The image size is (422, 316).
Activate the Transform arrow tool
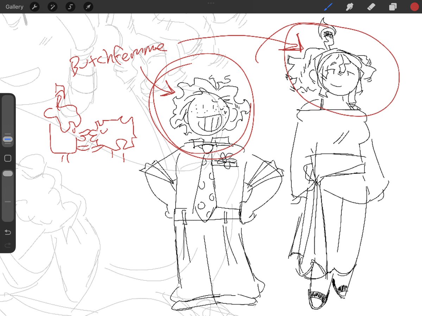(x=88, y=7)
